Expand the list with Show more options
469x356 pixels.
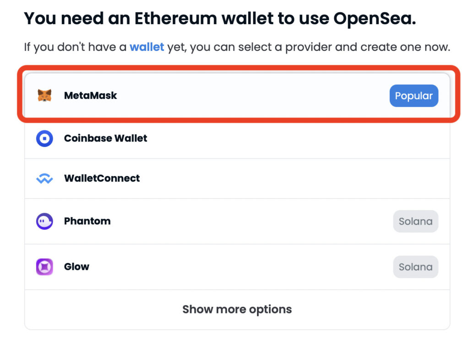237,309
